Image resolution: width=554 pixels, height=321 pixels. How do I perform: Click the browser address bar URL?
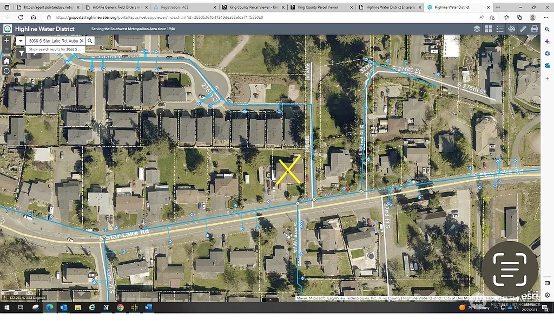159,17
